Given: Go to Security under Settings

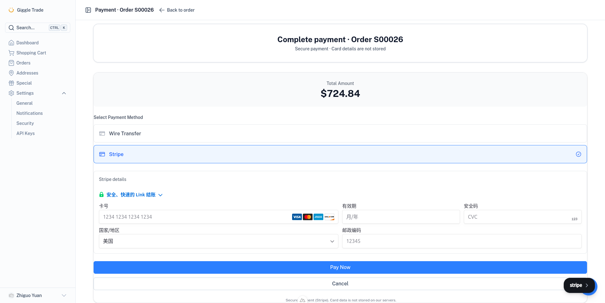Looking at the screenshot, I should (x=25, y=123).
